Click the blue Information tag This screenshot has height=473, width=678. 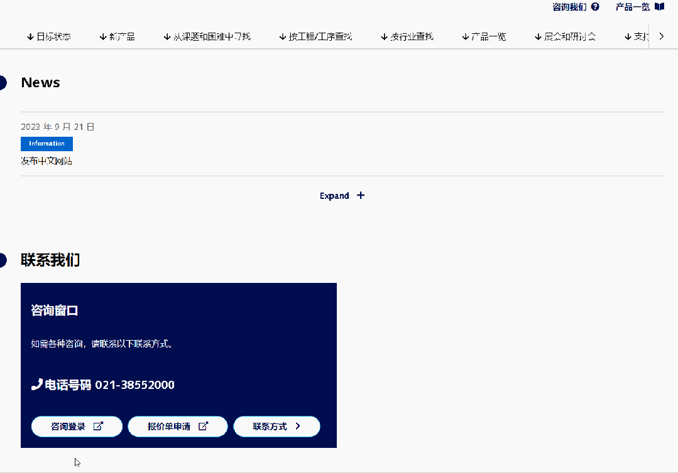[x=46, y=144]
